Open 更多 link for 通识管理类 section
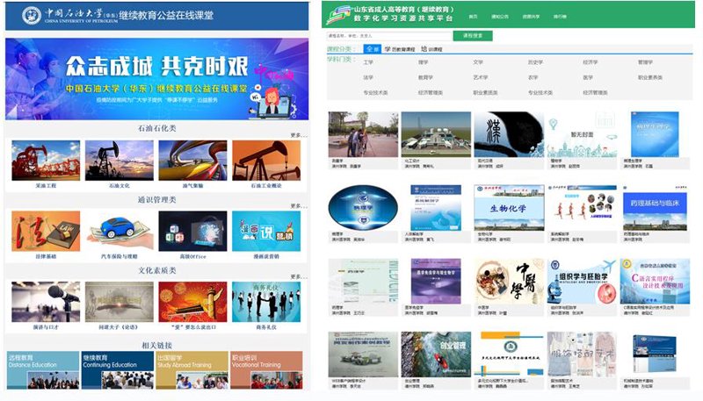 click(x=299, y=206)
